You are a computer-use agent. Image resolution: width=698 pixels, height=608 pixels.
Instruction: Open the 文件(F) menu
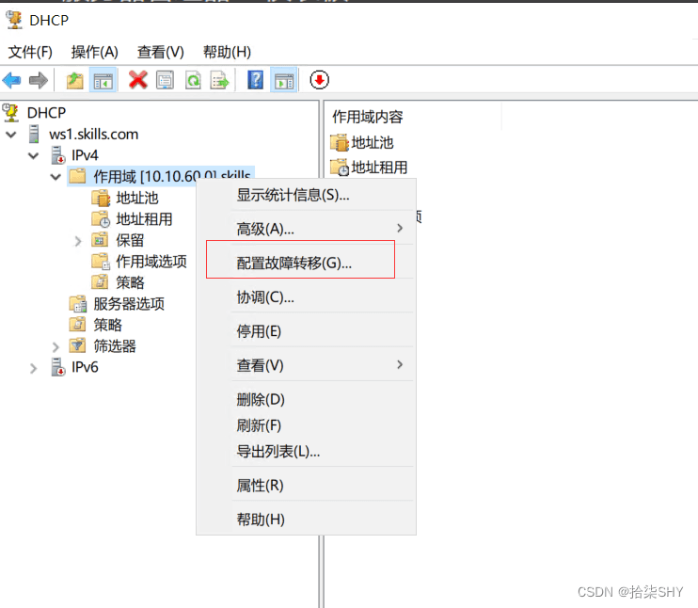(x=30, y=52)
